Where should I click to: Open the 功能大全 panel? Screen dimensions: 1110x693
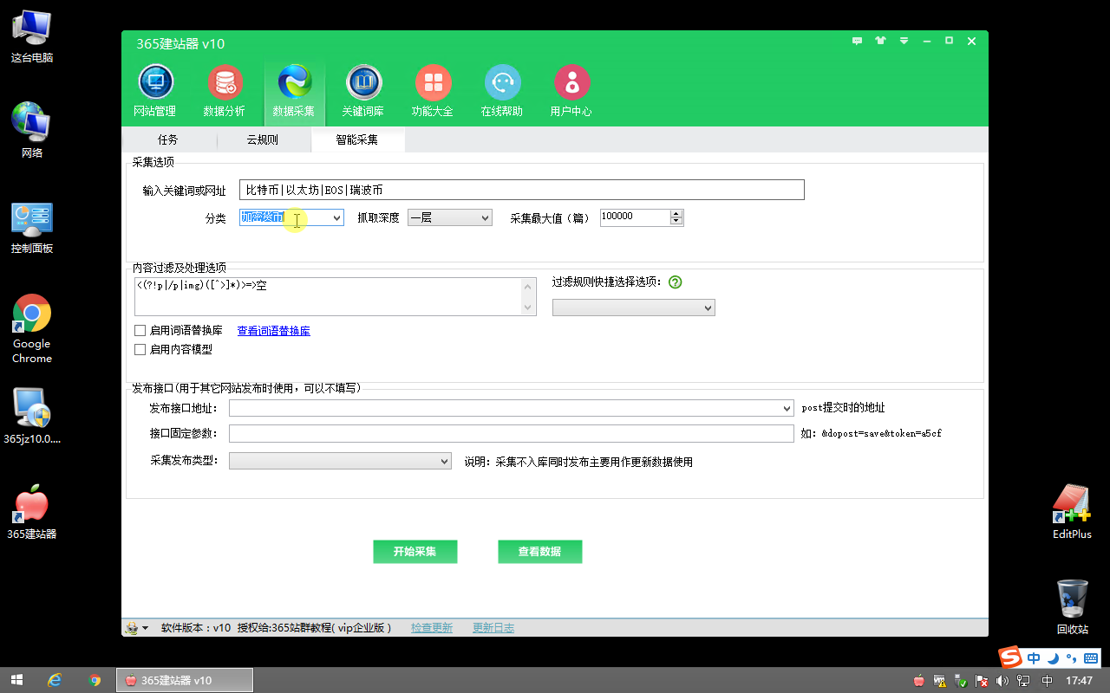tap(433, 91)
